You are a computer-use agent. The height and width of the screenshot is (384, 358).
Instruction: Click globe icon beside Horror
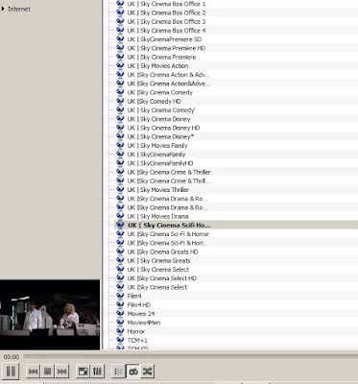pyautogui.click(x=120, y=331)
